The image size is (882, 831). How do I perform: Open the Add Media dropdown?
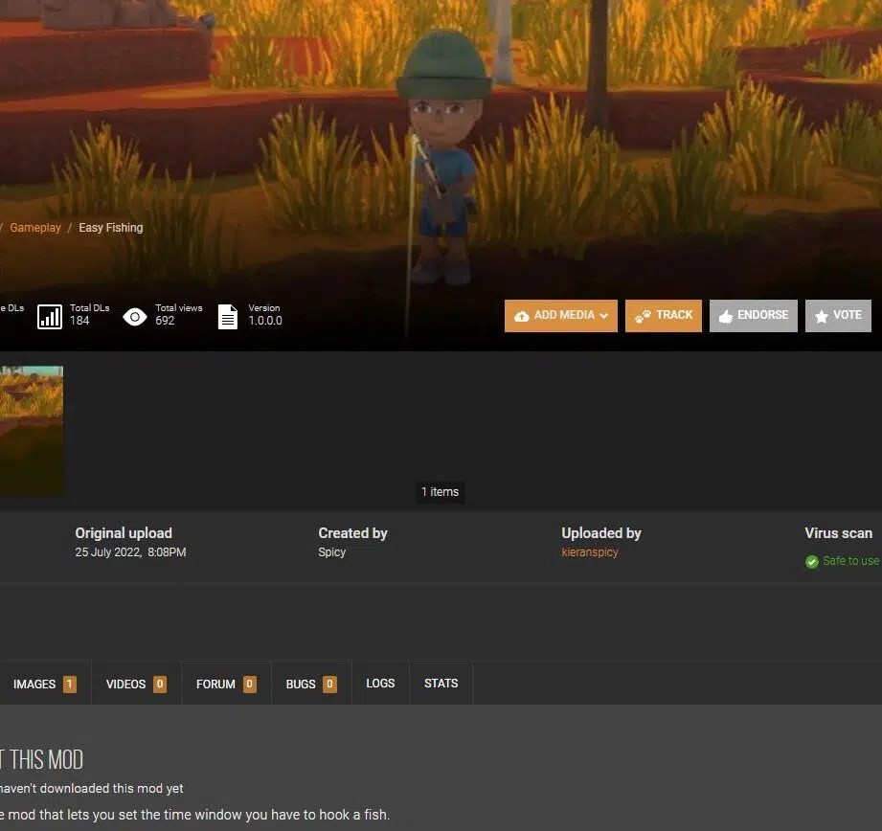561,315
